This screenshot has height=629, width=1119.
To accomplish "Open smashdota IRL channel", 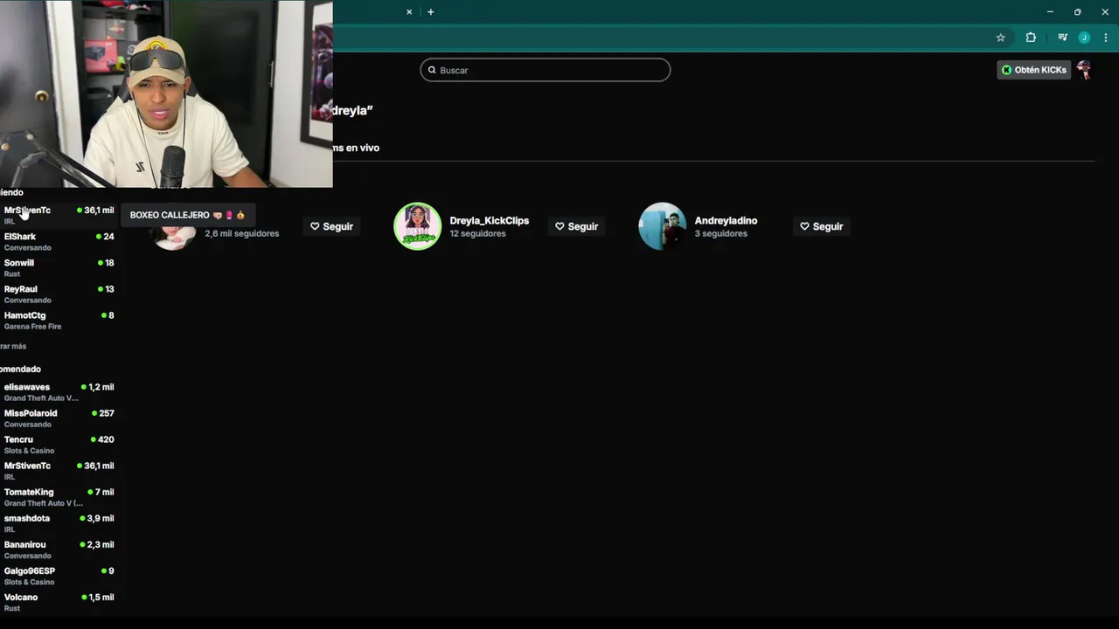I will 59,522.
